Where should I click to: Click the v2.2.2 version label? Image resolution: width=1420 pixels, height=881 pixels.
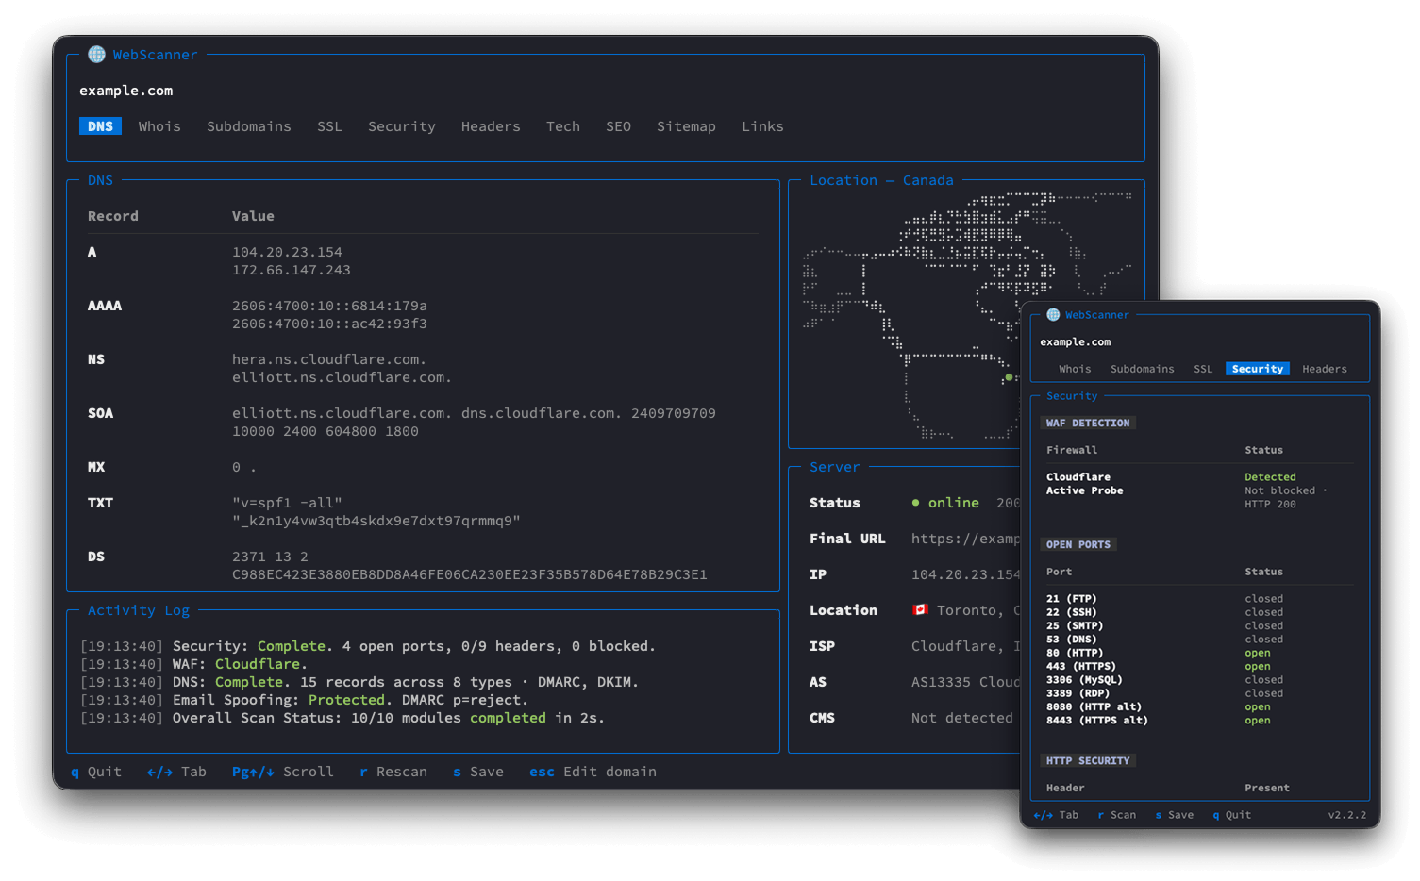pos(1347,815)
